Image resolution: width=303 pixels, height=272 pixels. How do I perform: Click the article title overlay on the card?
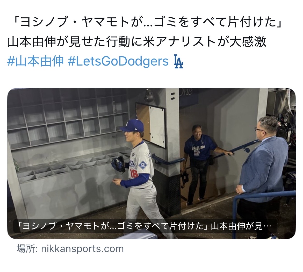pos(145,226)
